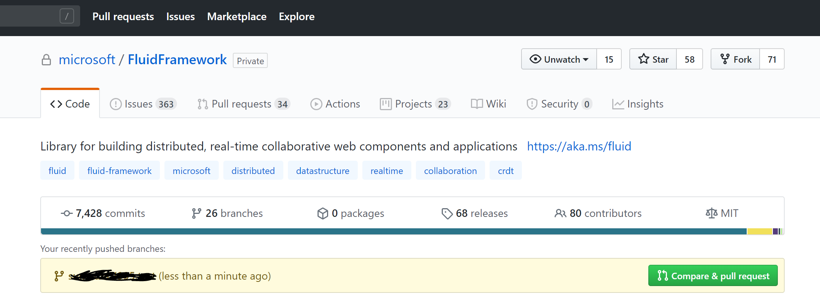Open the https://aka.ms/fluid link
Viewport: 820px width, 302px height.
coord(579,147)
